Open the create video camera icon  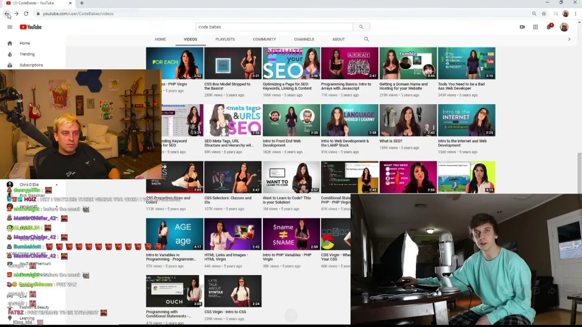click(522, 27)
